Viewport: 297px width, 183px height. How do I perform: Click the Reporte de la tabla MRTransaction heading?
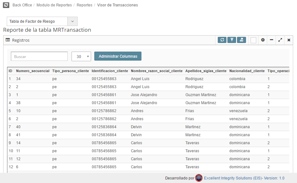pyautogui.click(x=47, y=30)
